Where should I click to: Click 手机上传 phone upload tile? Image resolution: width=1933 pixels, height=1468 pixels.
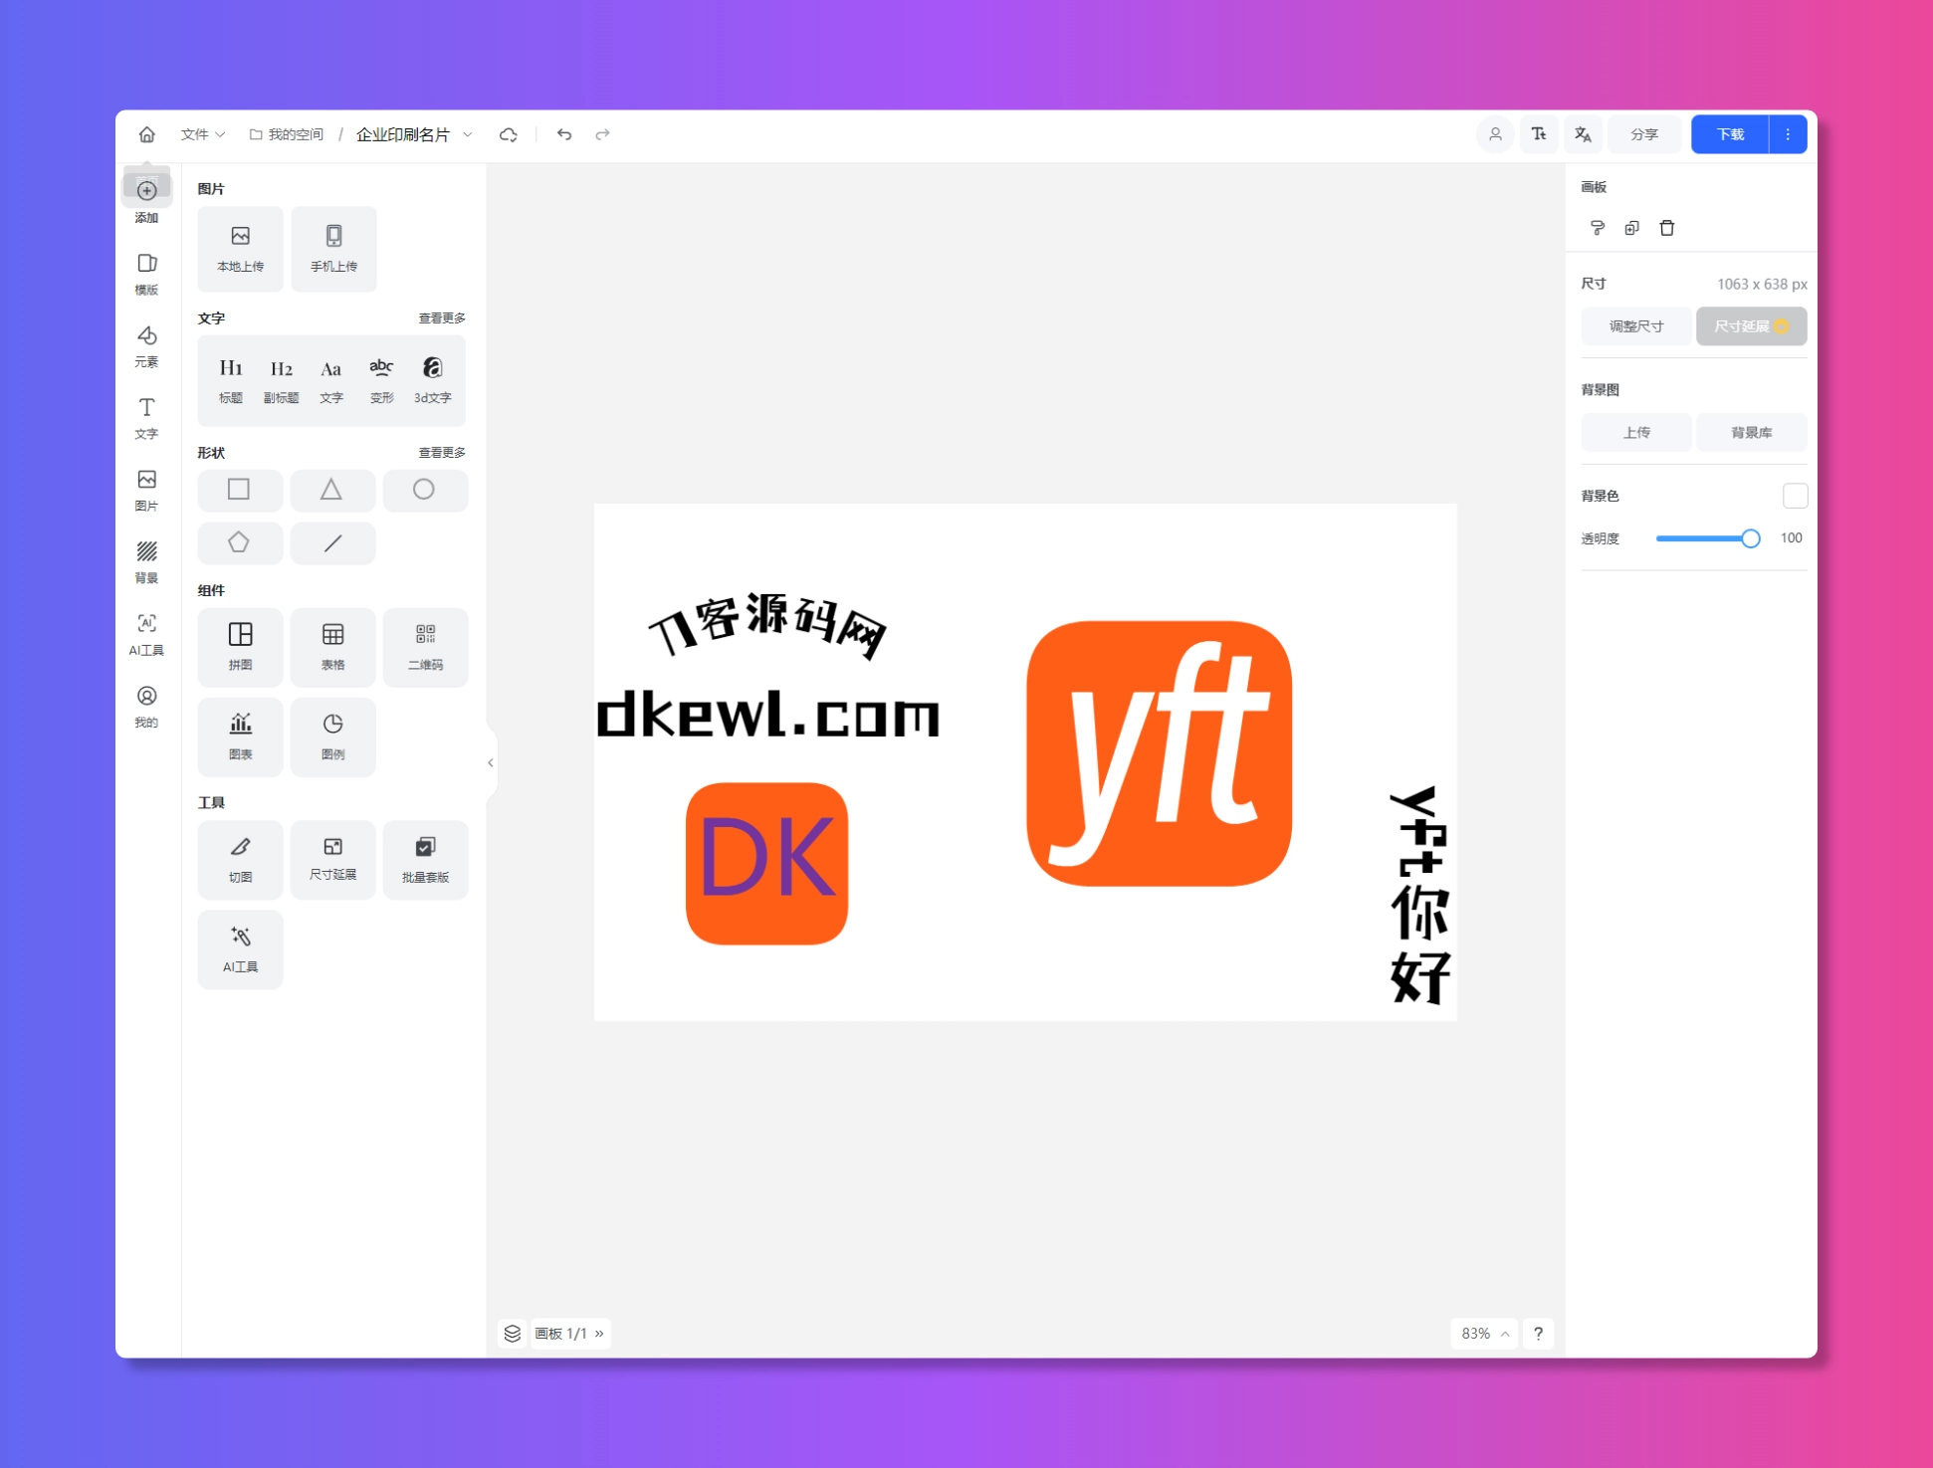click(333, 249)
